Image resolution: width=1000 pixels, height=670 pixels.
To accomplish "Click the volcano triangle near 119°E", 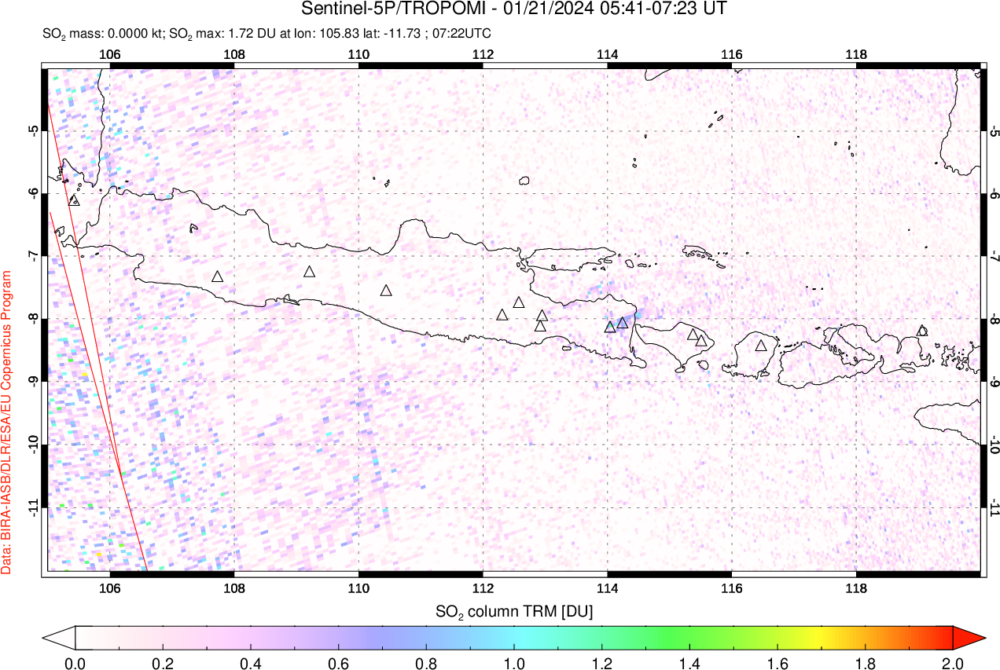I will coord(922,331).
